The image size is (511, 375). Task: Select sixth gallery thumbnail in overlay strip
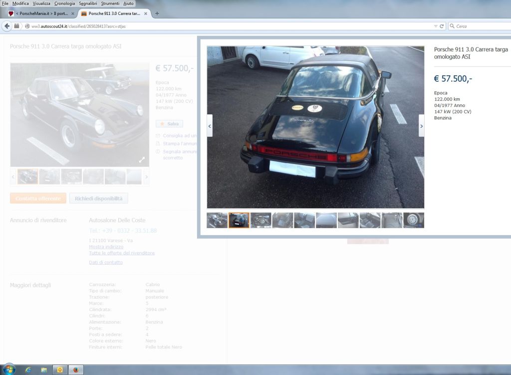(x=326, y=220)
